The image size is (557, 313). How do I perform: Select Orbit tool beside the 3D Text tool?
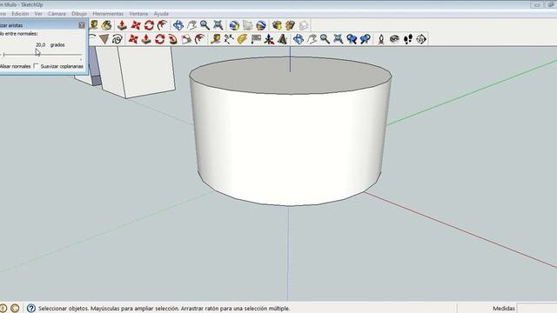(299, 39)
